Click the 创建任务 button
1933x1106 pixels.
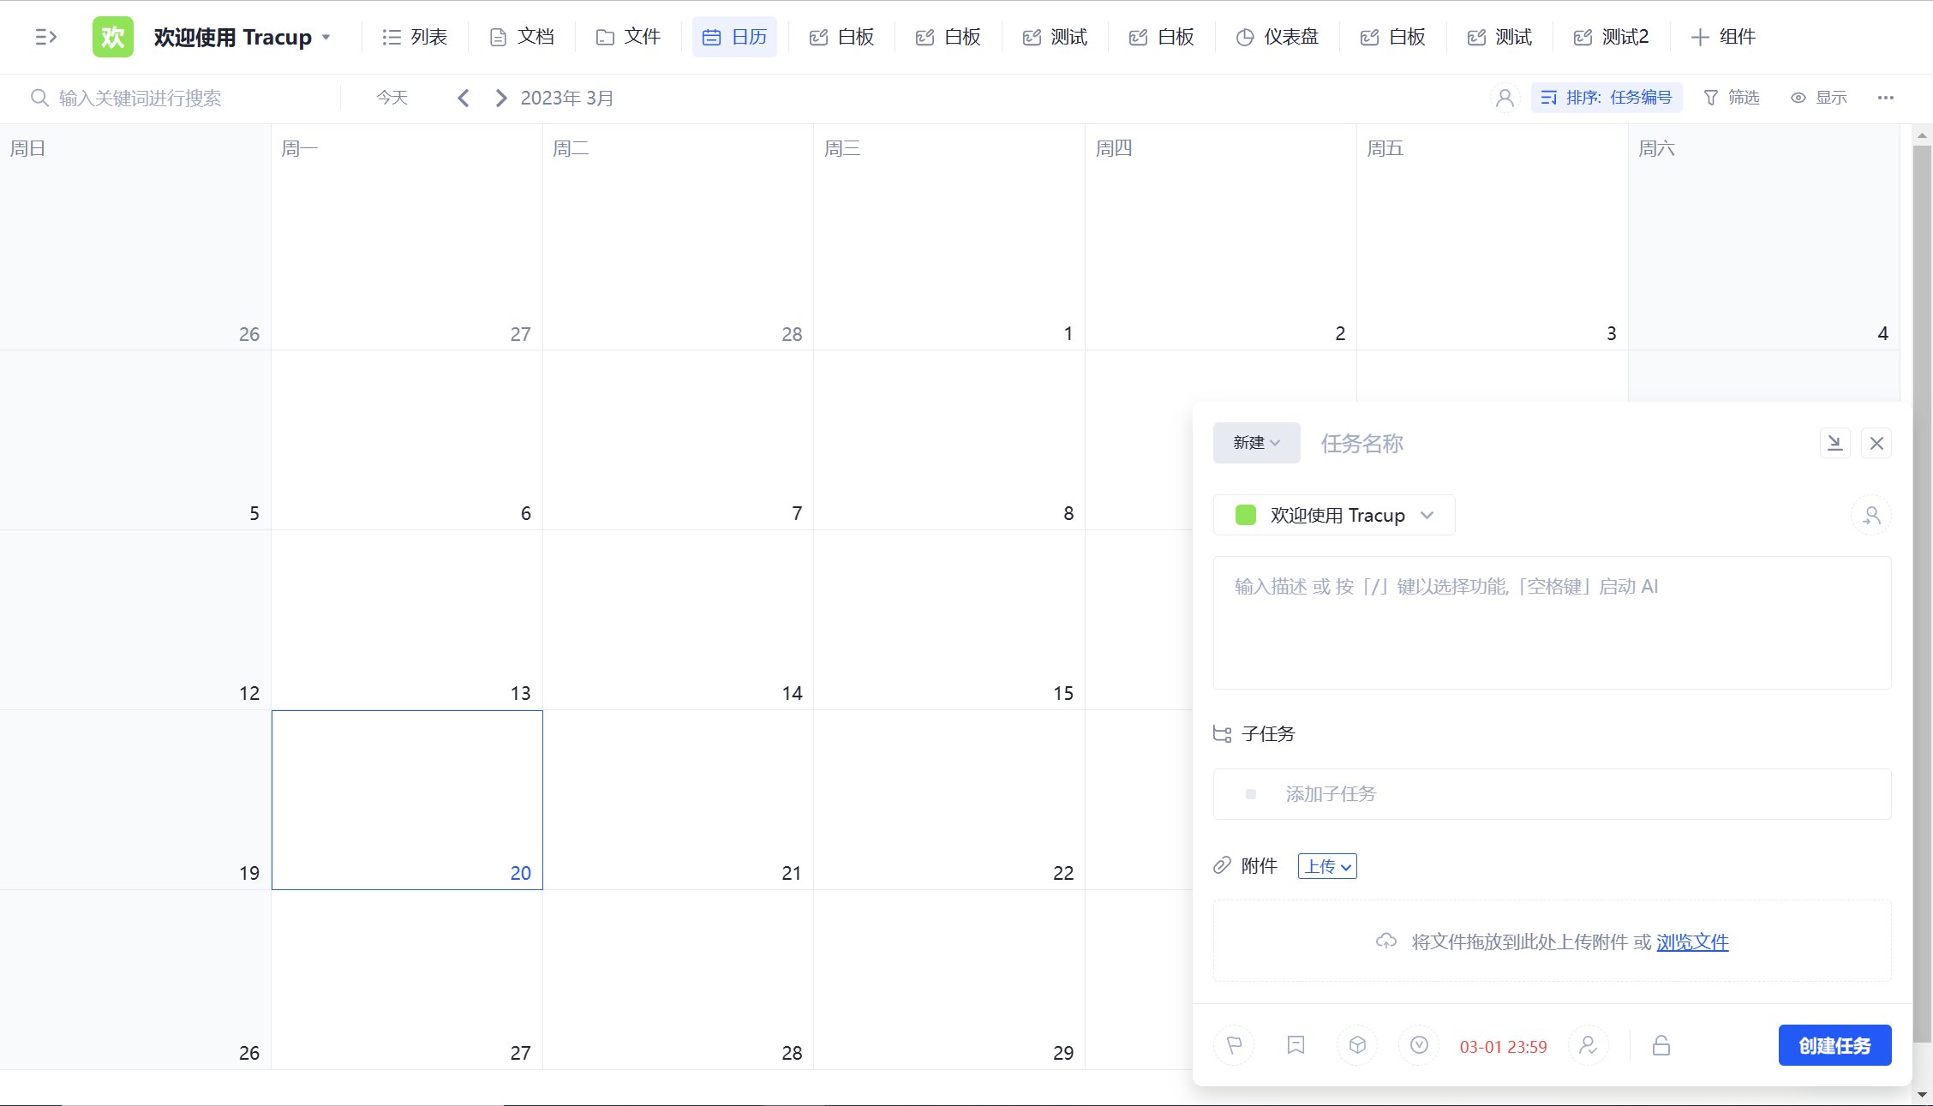[1834, 1045]
